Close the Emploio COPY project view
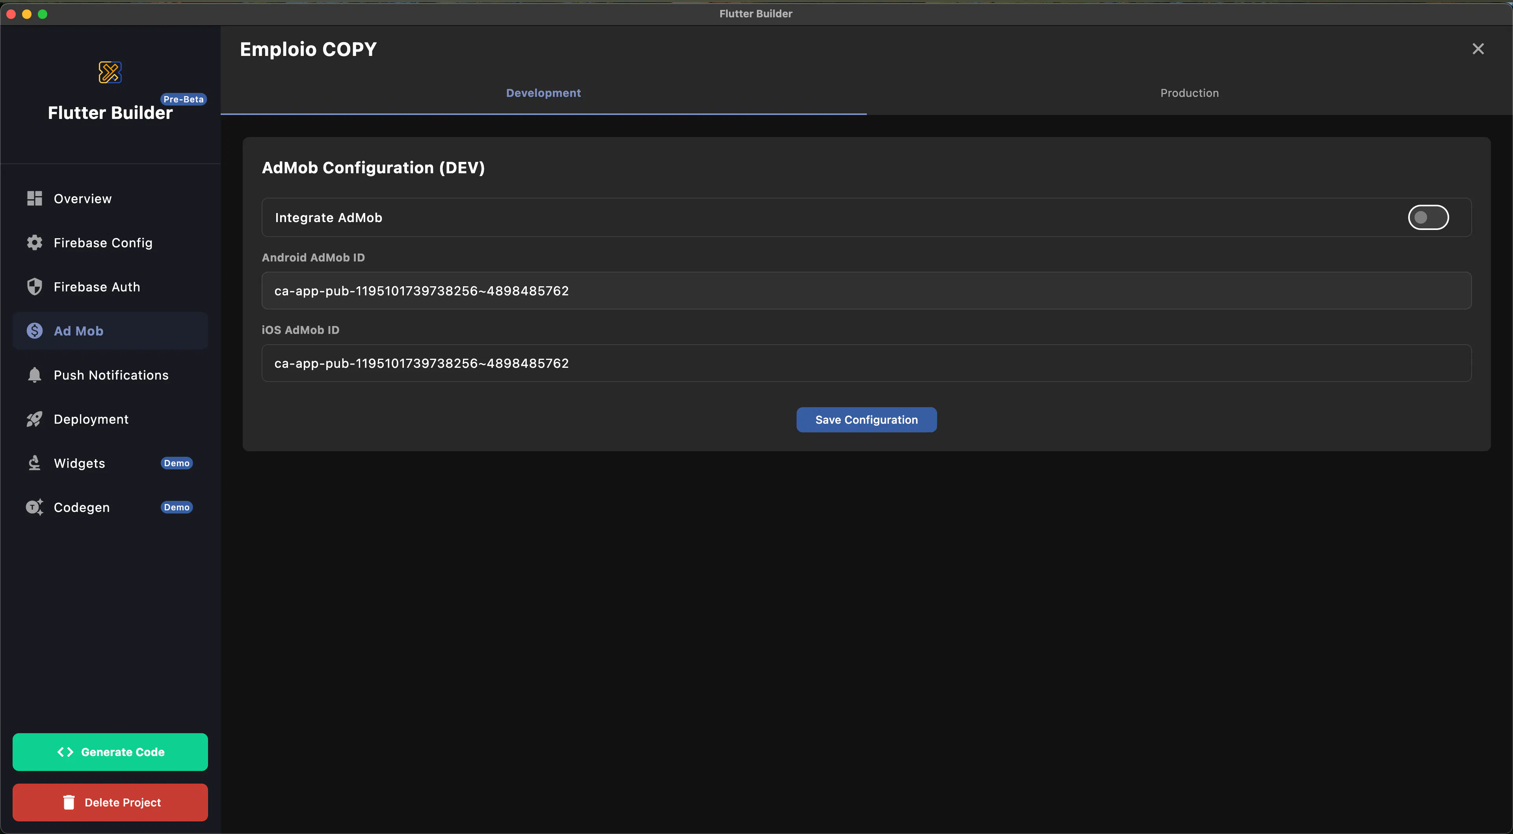The height and width of the screenshot is (834, 1513). point(1478,49)
